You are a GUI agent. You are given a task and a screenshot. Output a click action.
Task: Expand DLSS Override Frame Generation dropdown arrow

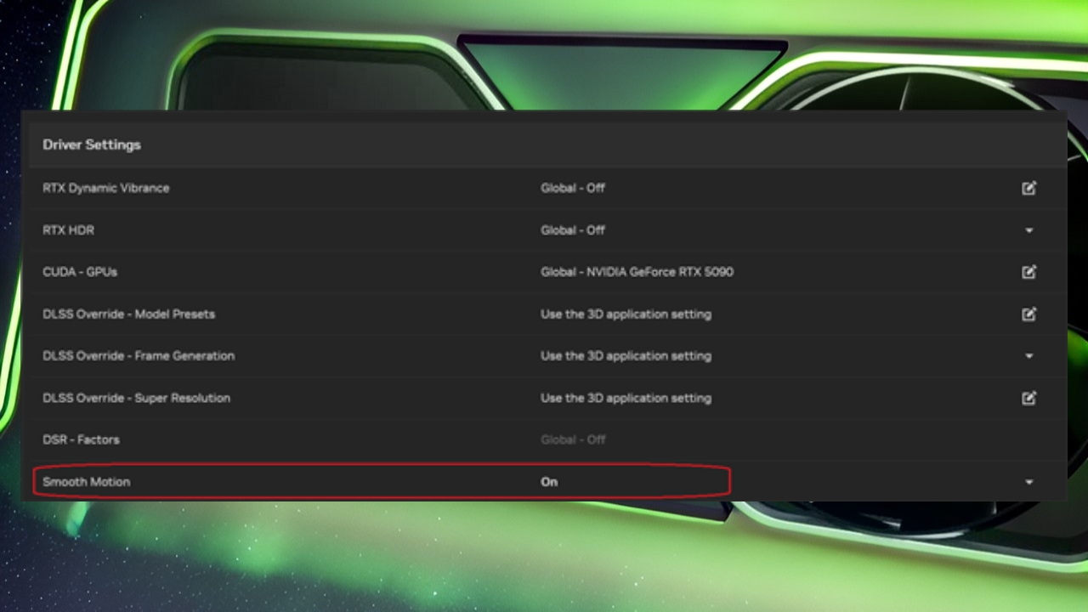pyautogui.click(x=1029, y=356)
